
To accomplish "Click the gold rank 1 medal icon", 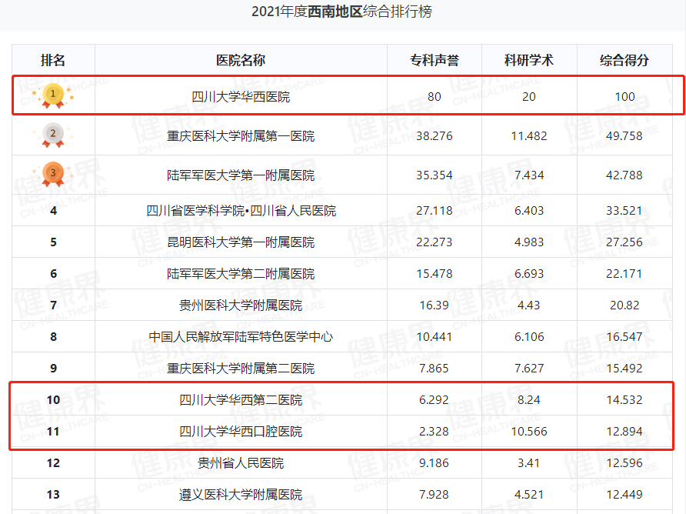I will [x=53, y=95].
